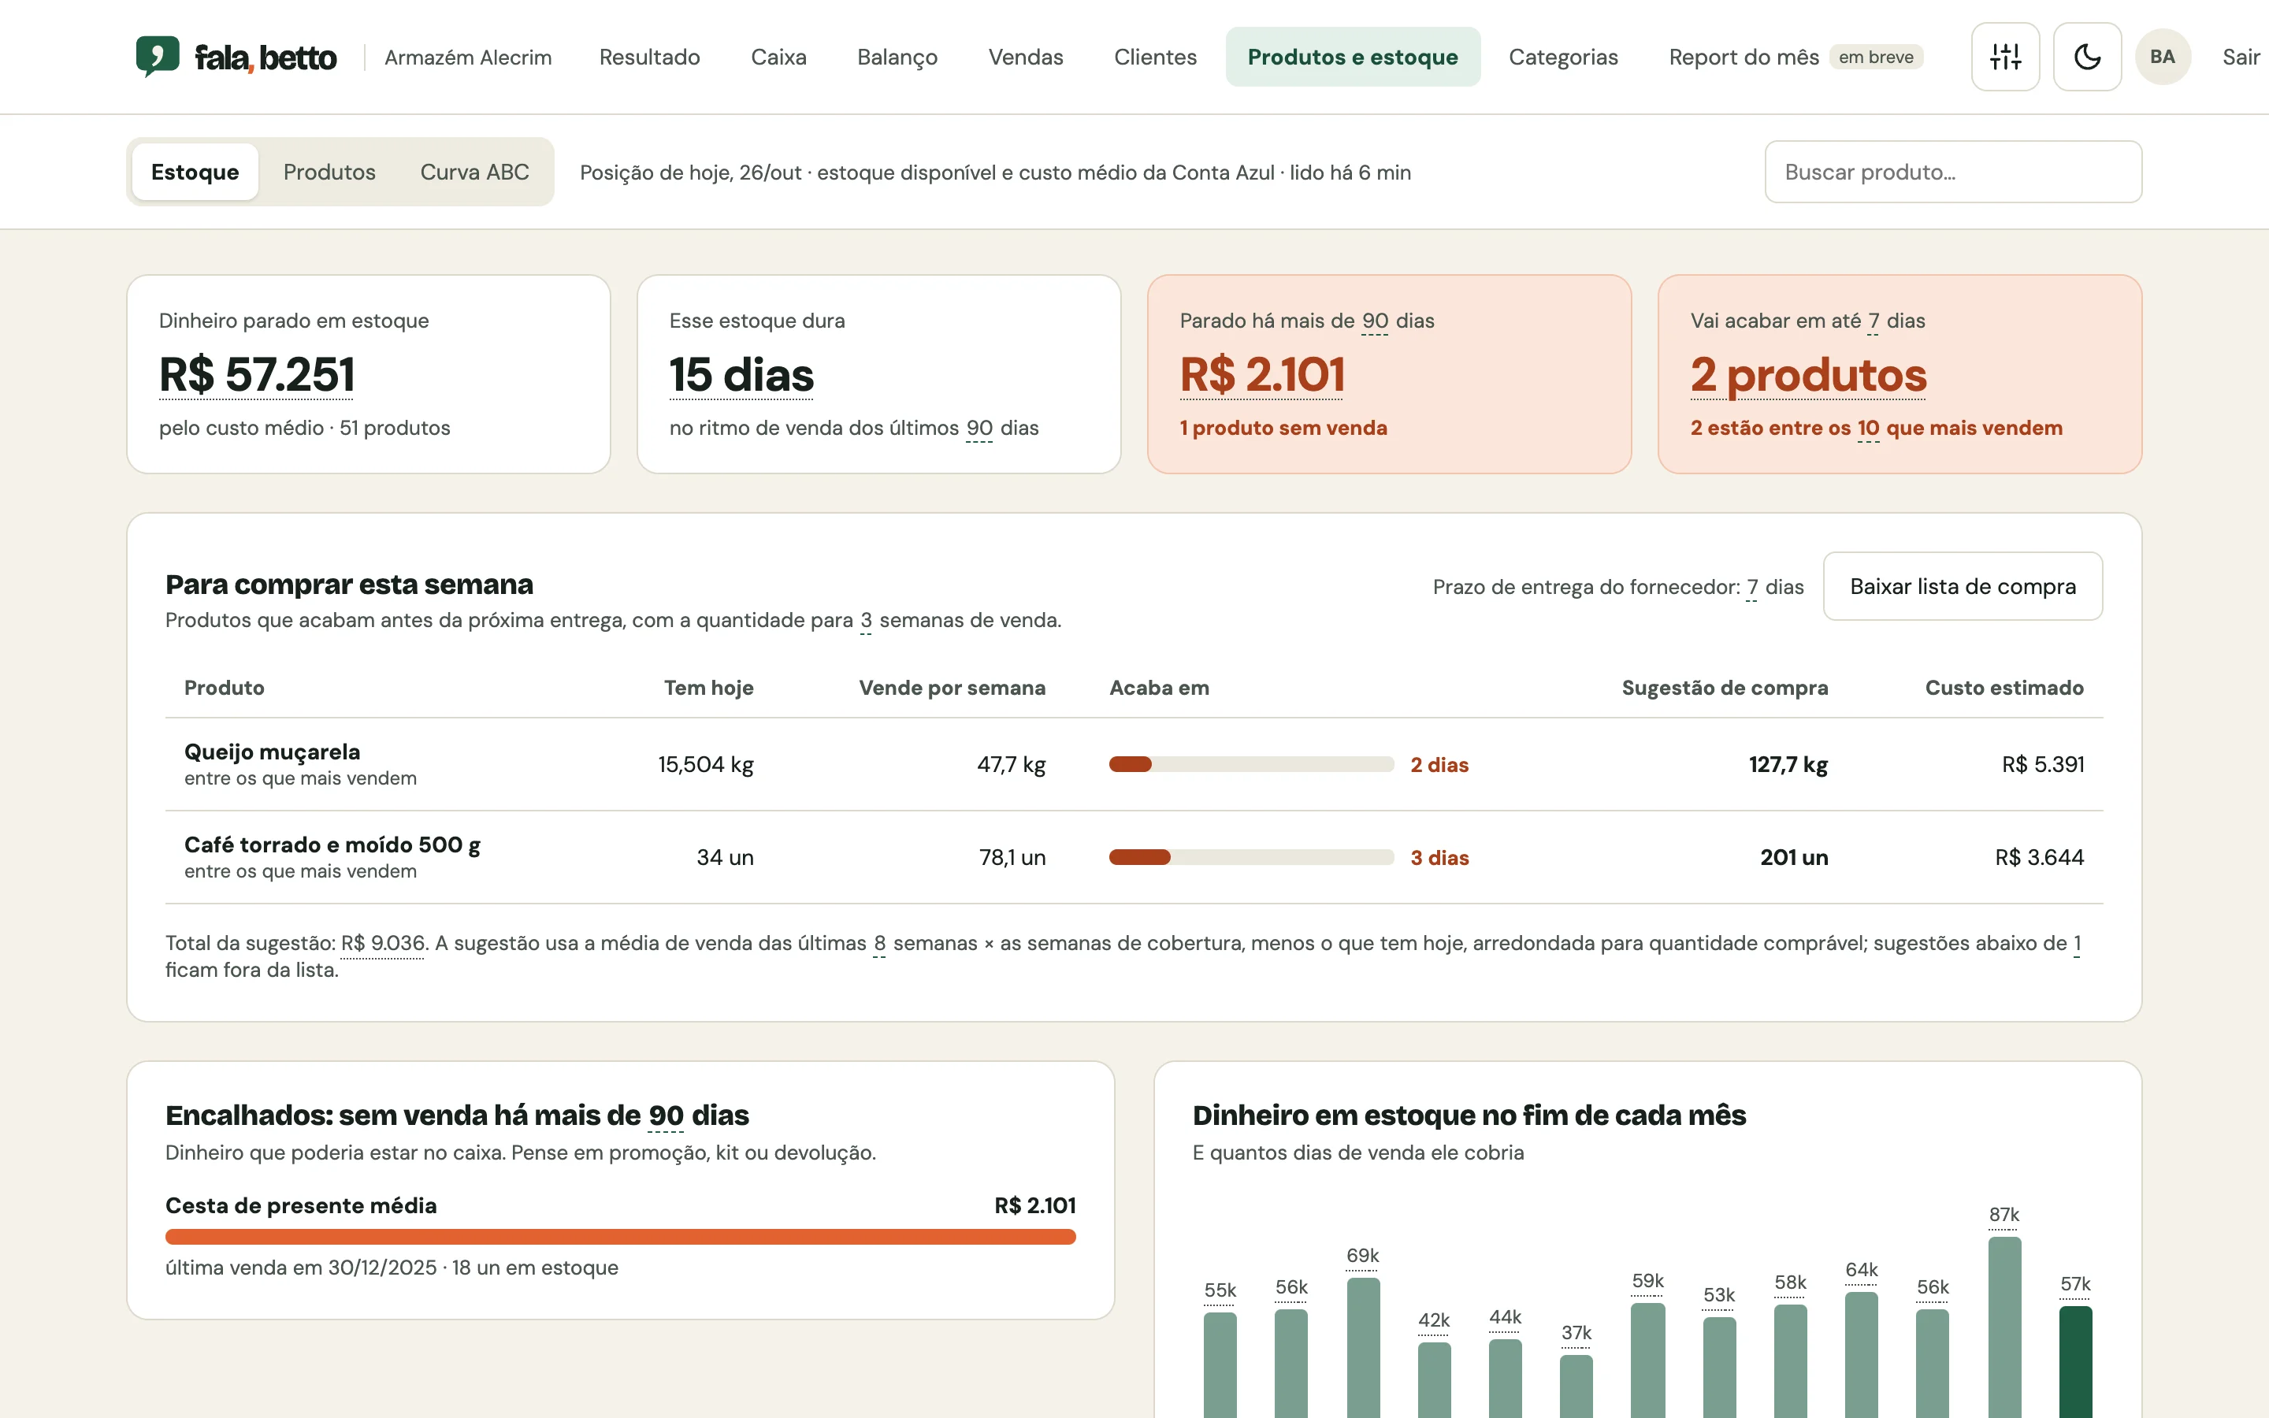
Task: Switch to the Produtos tab
Action: (x=329, y=172)
